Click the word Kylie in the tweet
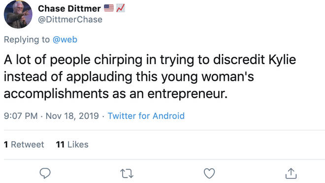 tap(282, 60)
